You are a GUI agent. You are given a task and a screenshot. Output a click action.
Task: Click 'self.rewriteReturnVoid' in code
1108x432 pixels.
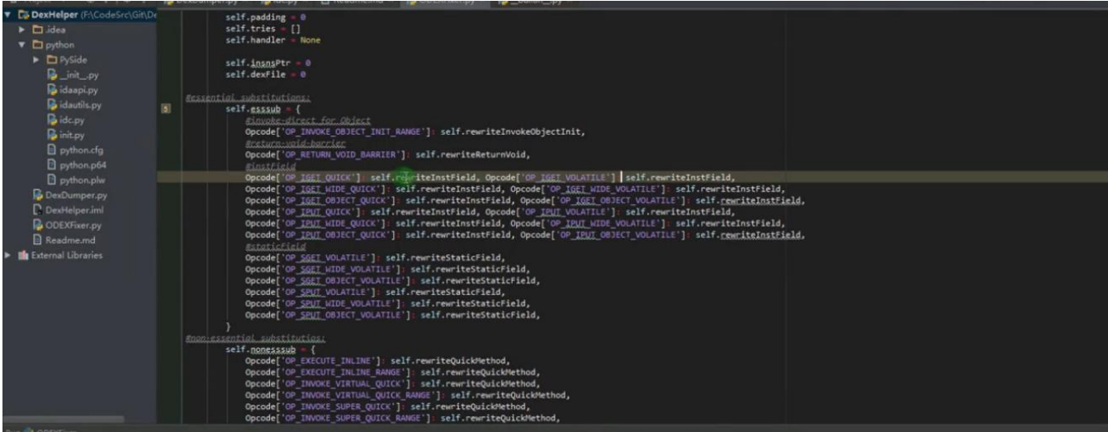coord(471,154)
